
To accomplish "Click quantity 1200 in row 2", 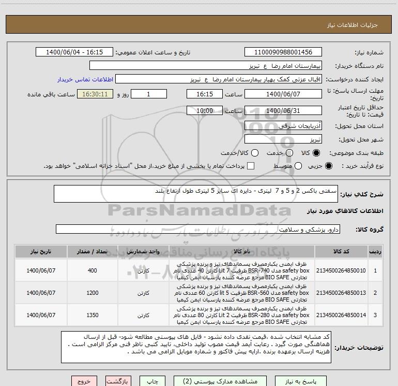I will [92, 293].
